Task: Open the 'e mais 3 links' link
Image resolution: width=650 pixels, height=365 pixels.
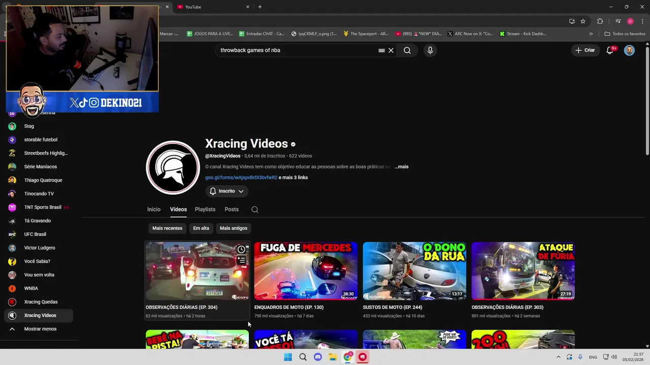Action: coord(293,177)
